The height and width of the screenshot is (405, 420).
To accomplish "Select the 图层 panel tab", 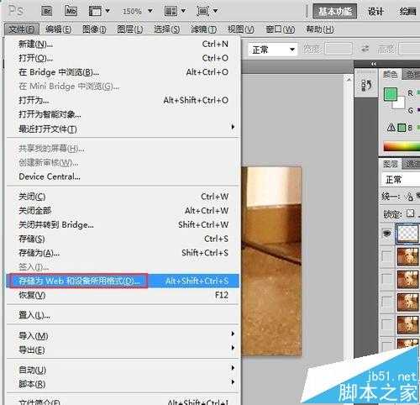I will 391,164.
